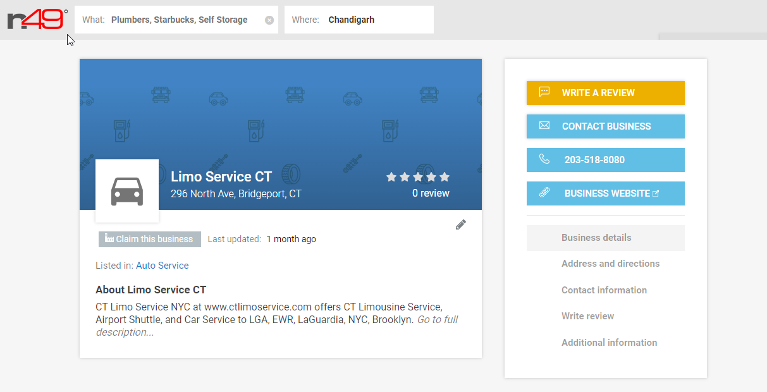Screen dimensions: 767x392
Task: Clear the What search field with X icon
Action: pos(269,20)
